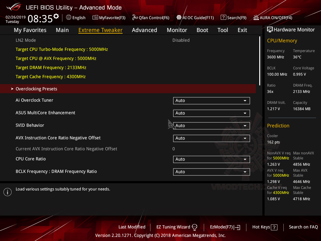This screenshot has height=241, width=321.
Task: Click the Hot Keys question mark box
Action: 274,227
